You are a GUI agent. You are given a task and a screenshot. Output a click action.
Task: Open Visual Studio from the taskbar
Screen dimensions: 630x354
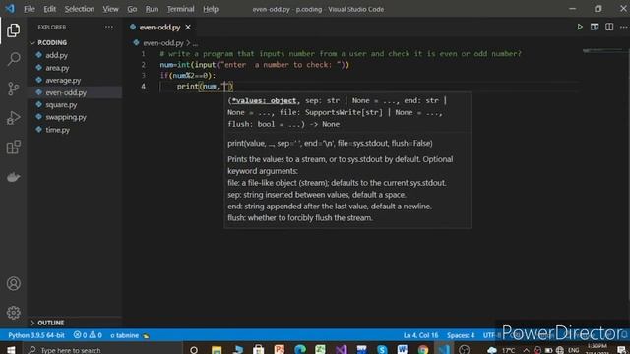click(x=341, y=350)
